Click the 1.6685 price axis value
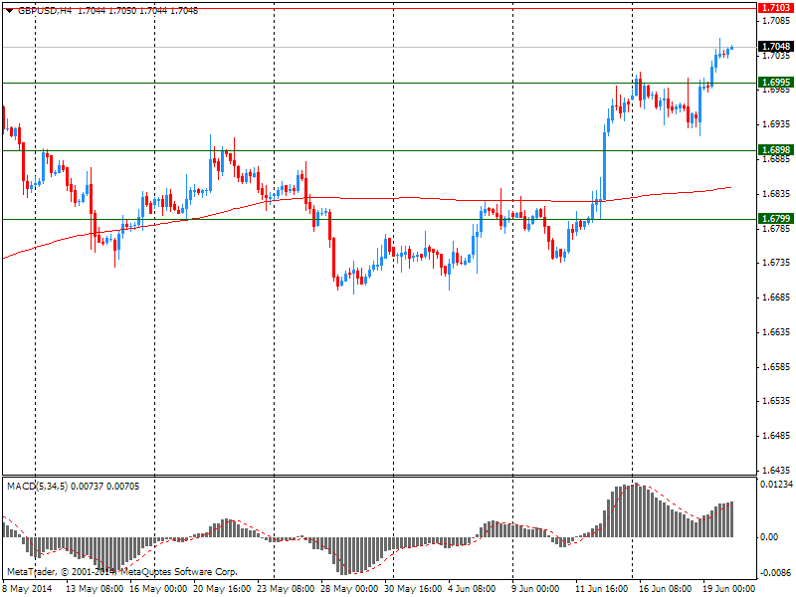The image size is (796, 597). (x=777, y=297)
